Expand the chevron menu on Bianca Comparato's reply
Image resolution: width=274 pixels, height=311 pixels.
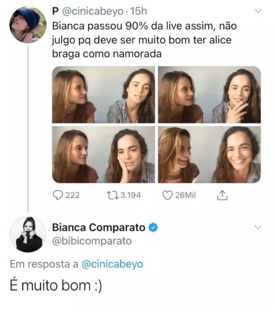(258, 227)
